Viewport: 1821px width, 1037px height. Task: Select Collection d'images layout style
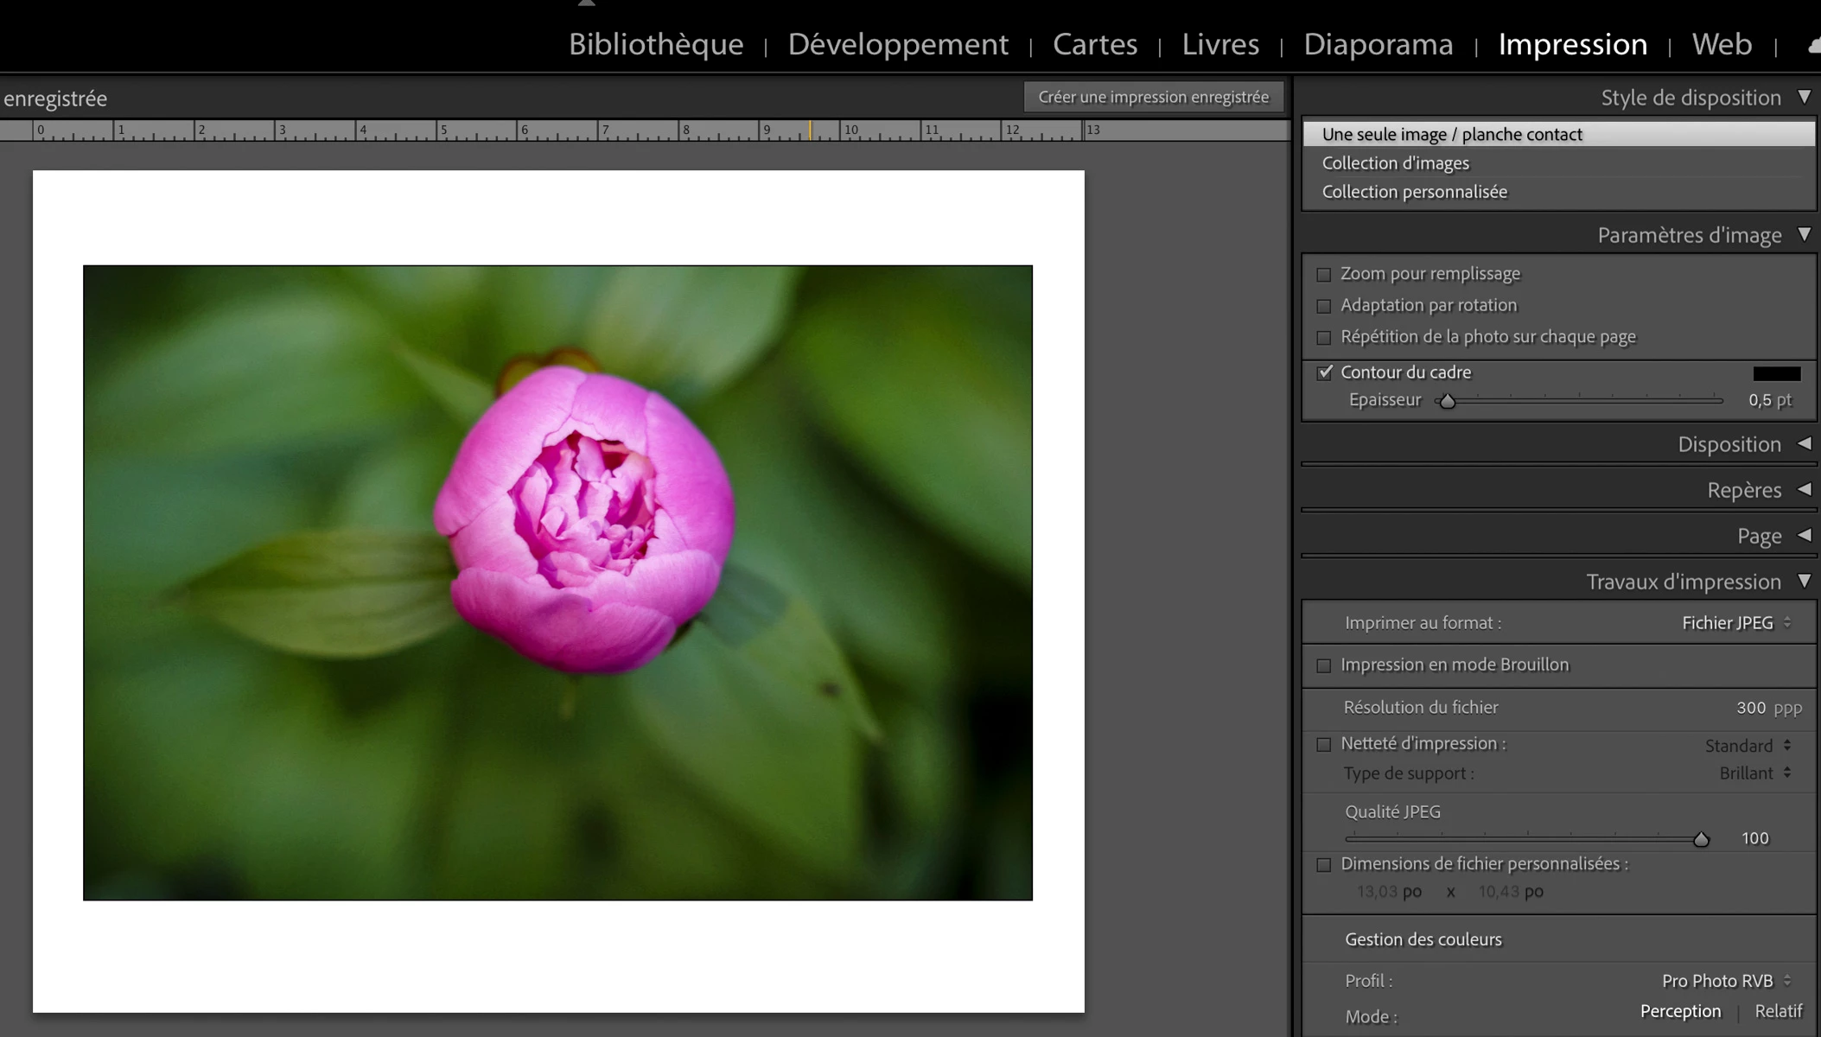pos(1395,163)
